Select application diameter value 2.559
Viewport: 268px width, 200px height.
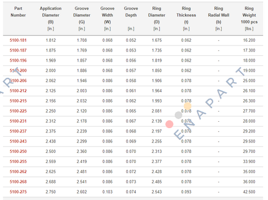pyautogui.click(x=50, y=161)
